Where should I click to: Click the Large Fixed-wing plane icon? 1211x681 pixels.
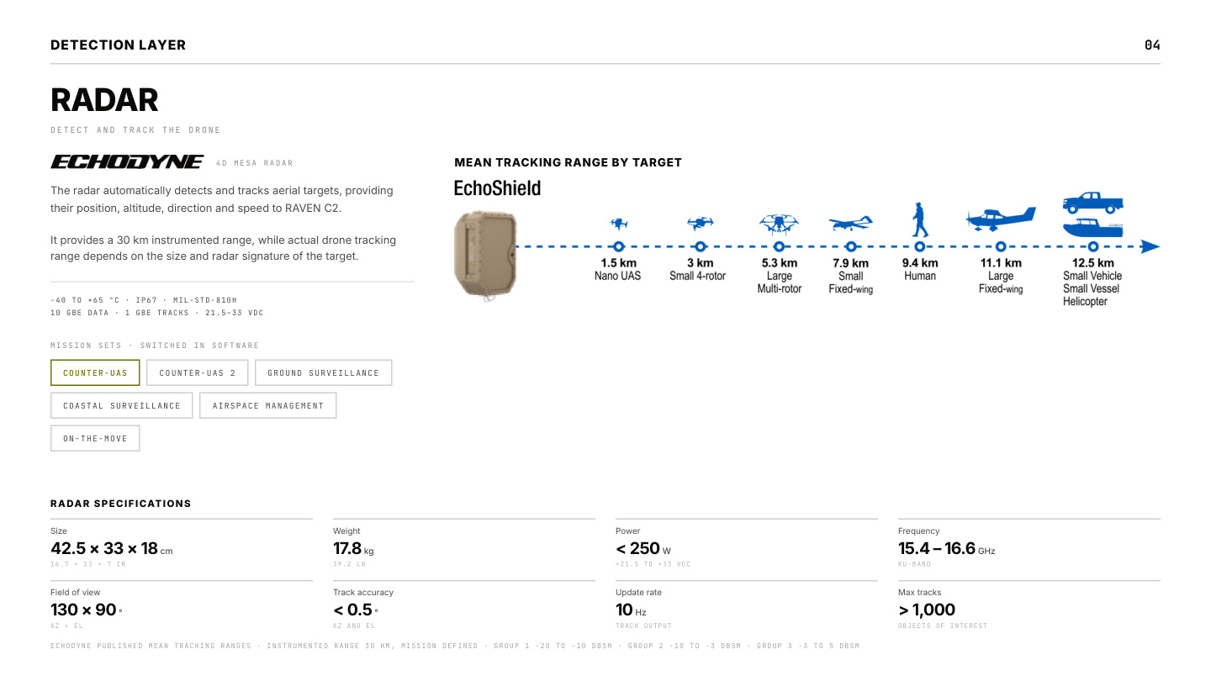tap(1001, 219)
